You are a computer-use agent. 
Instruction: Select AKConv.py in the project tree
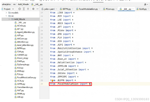pyautogui.click(x=21, y=39)
